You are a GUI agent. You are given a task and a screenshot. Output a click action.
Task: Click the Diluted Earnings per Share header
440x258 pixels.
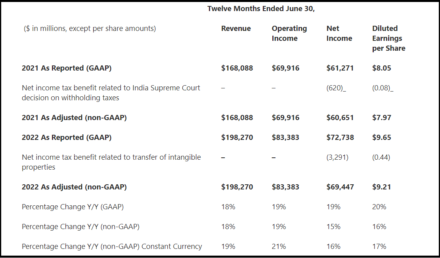click(x=388, y=38)
